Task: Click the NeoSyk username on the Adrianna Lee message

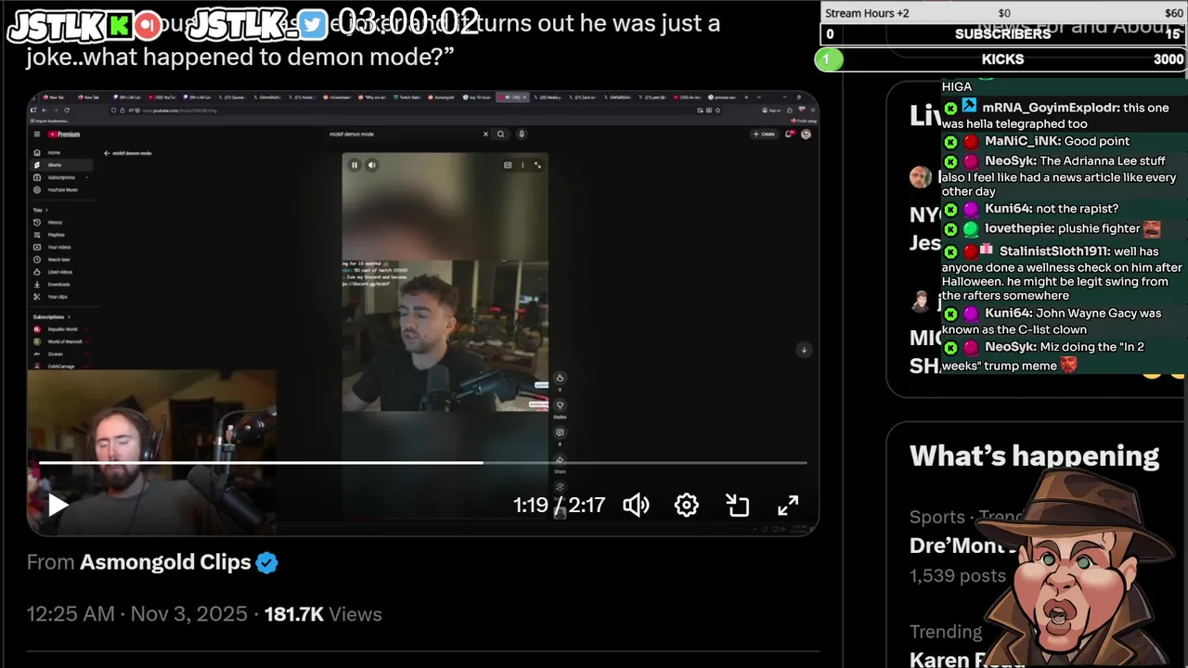Action: coord(1011,161)
